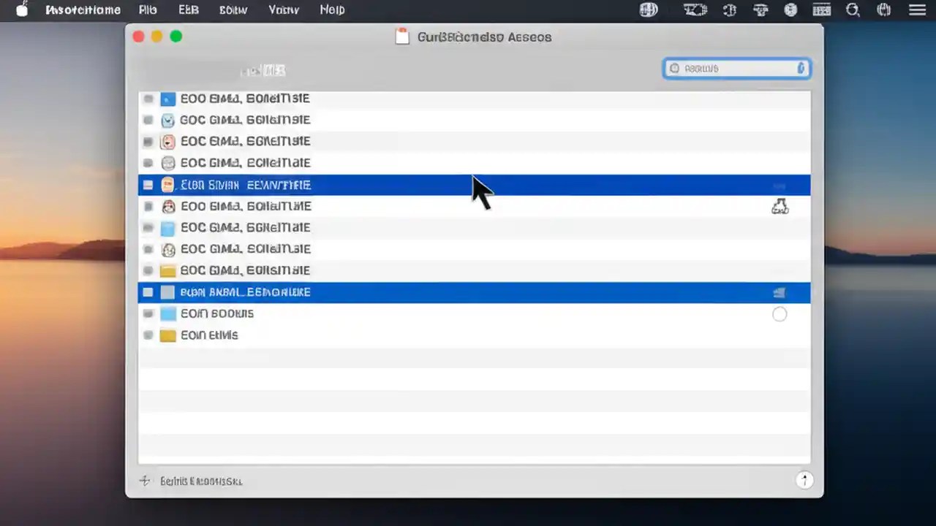Click the lock icon at the right of the list

[780, 206]
